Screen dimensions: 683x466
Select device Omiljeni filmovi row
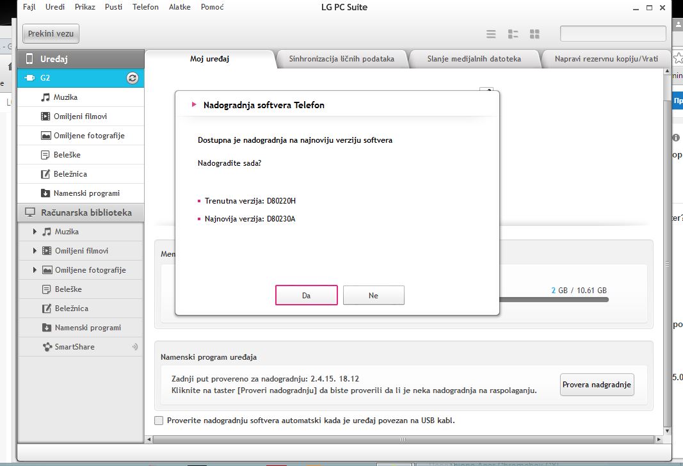pos(81,116)
